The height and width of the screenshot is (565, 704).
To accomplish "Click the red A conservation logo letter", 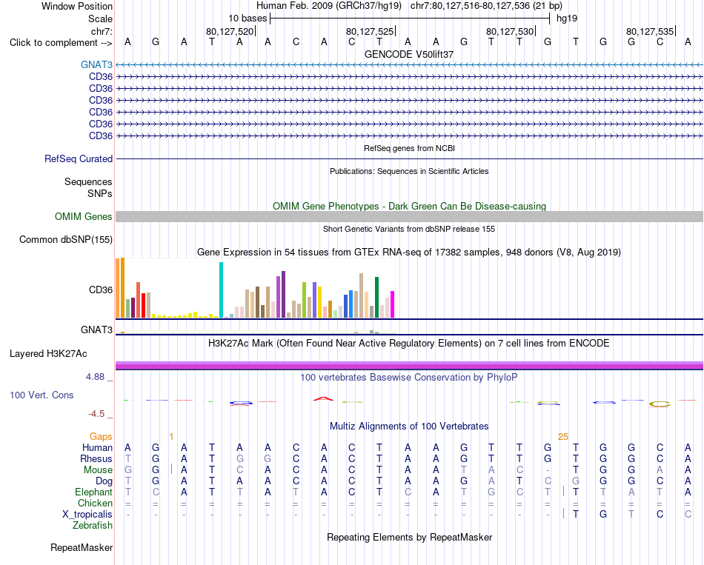I will 324,398.
